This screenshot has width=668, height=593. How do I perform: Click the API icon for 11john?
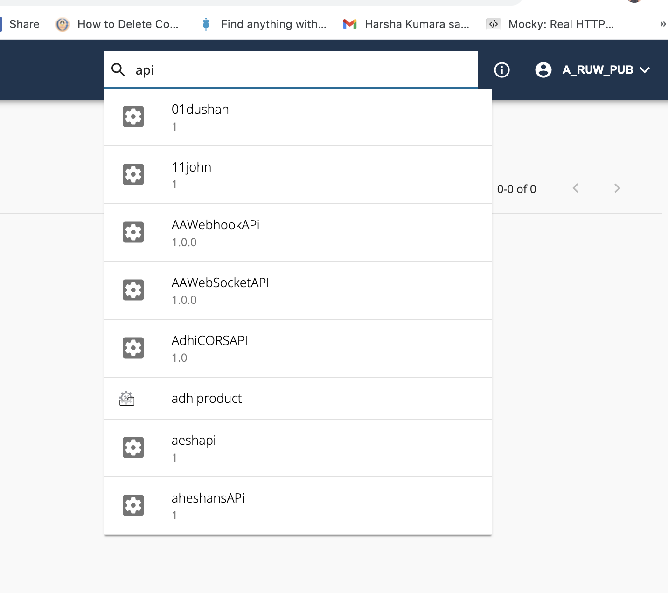pos(133,174)
